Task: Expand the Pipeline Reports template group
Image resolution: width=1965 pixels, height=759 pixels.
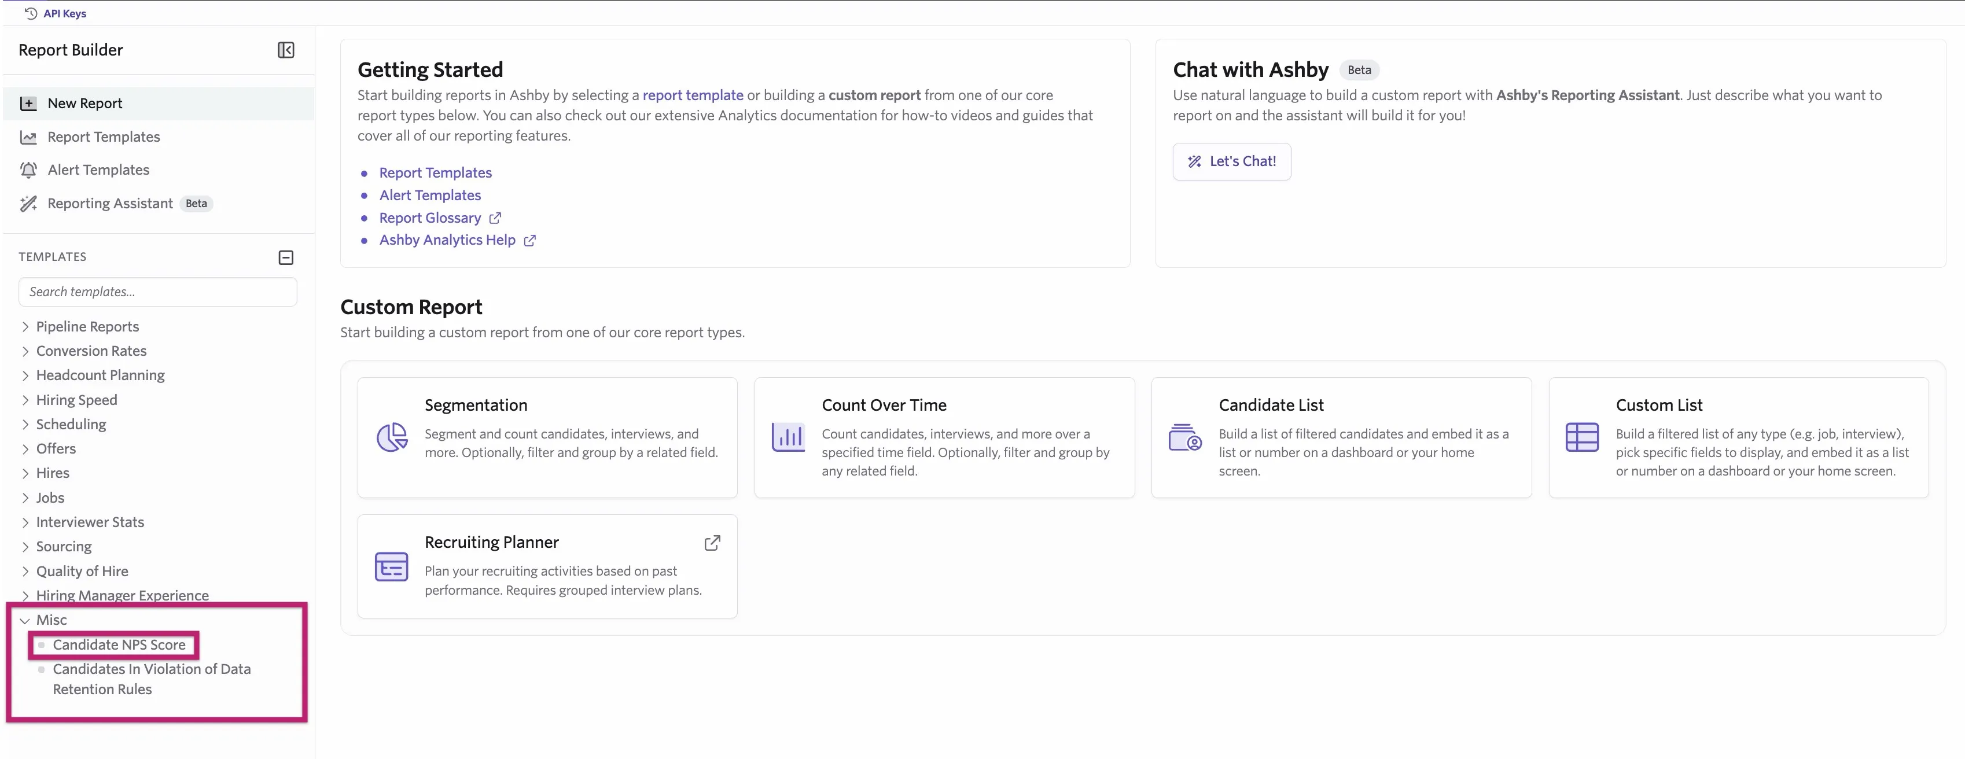Action: click(x=25, y=327)
